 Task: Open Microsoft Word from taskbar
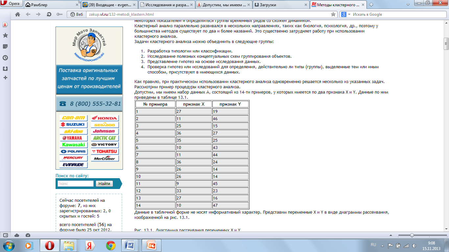[x=130, y=245]
